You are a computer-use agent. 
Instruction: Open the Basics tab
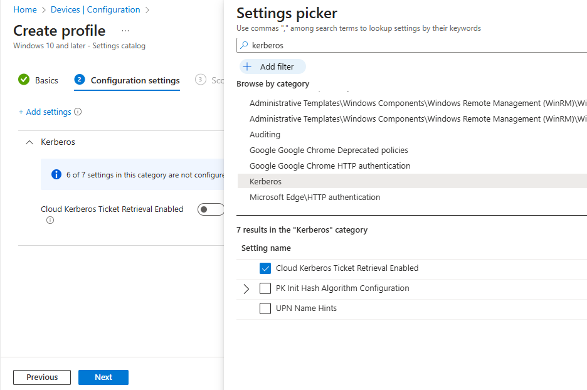tap(46, 80)
